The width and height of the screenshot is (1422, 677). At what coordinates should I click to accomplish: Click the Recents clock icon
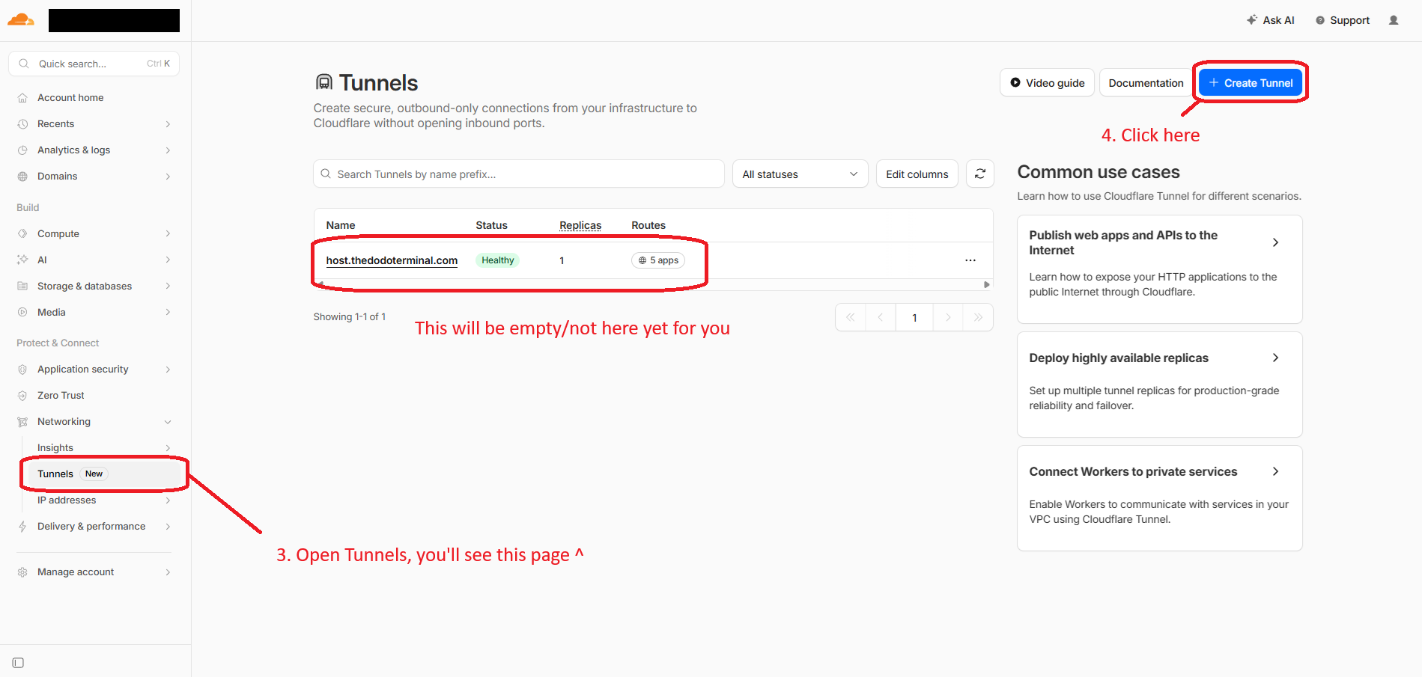pos(22,124)
